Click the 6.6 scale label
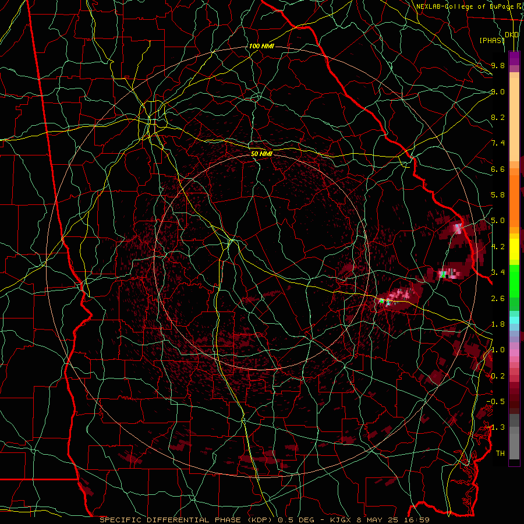 click(x=498, y=169)
